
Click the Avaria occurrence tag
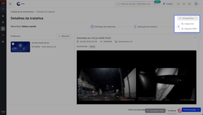pos(92,47)
